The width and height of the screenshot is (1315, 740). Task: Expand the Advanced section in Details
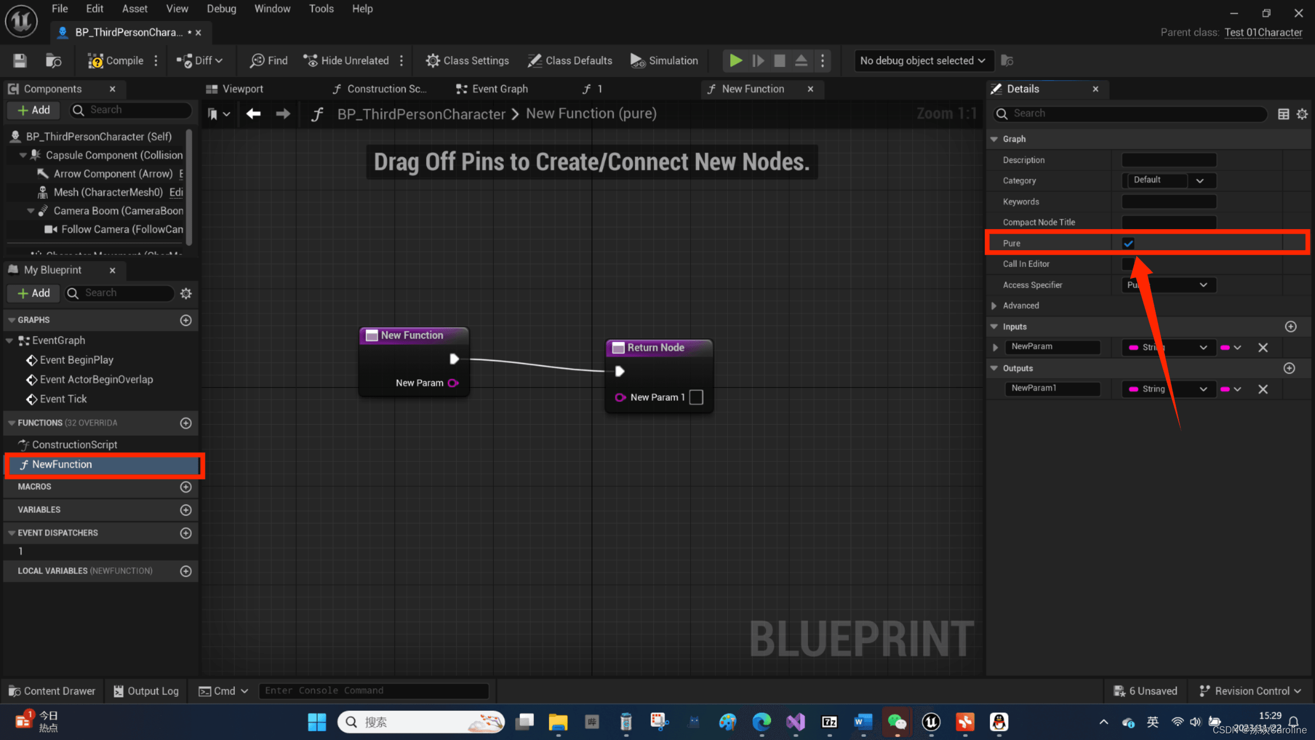coord(994,305)
